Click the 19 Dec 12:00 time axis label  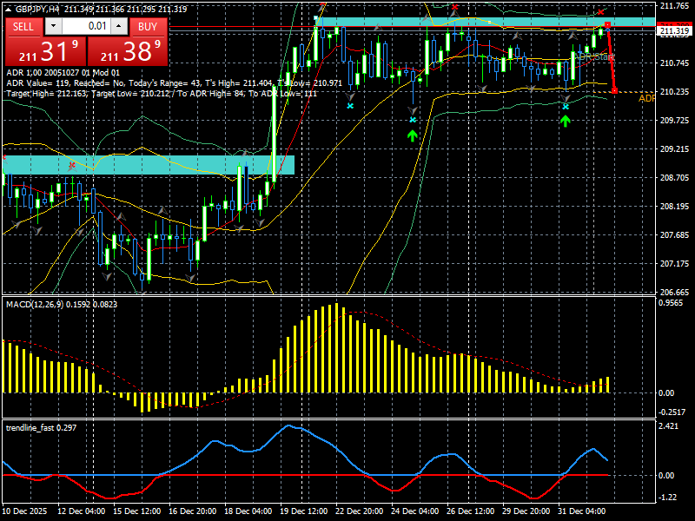point(303,511)
